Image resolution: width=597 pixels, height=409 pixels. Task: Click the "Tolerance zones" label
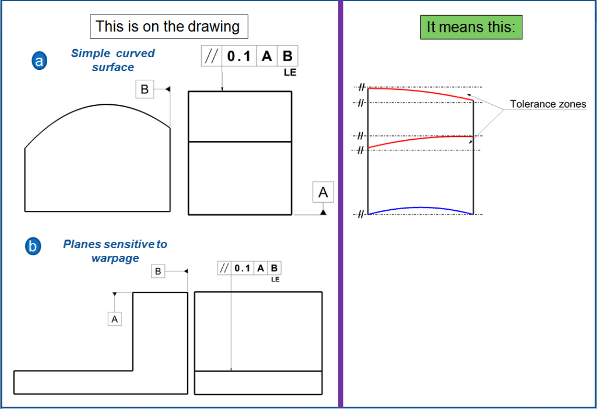point(547,104)
